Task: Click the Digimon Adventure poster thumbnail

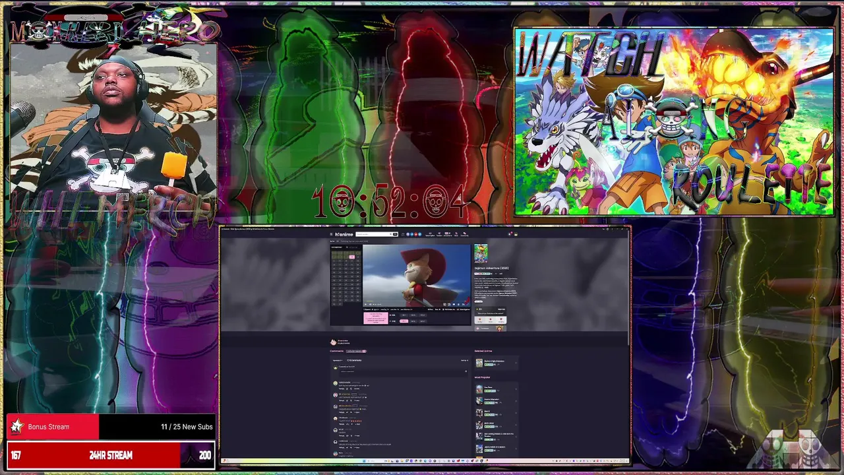Action: tap(481, 253)
